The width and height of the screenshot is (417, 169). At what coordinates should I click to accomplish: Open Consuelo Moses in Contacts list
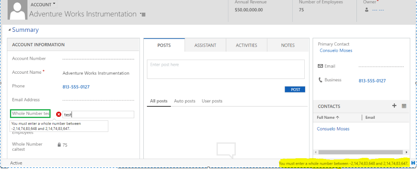pyautogui.click(x=333, y=129)
